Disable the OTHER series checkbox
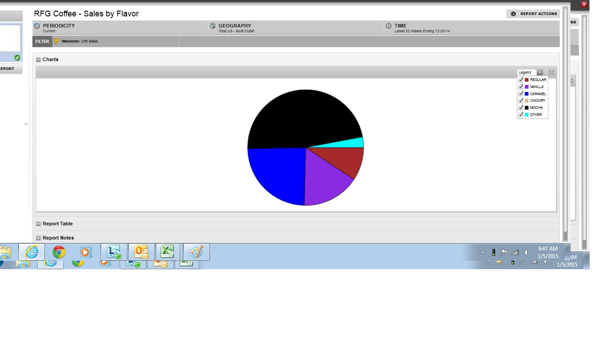The height and width of the screenshot is (340, 606). 521,115
